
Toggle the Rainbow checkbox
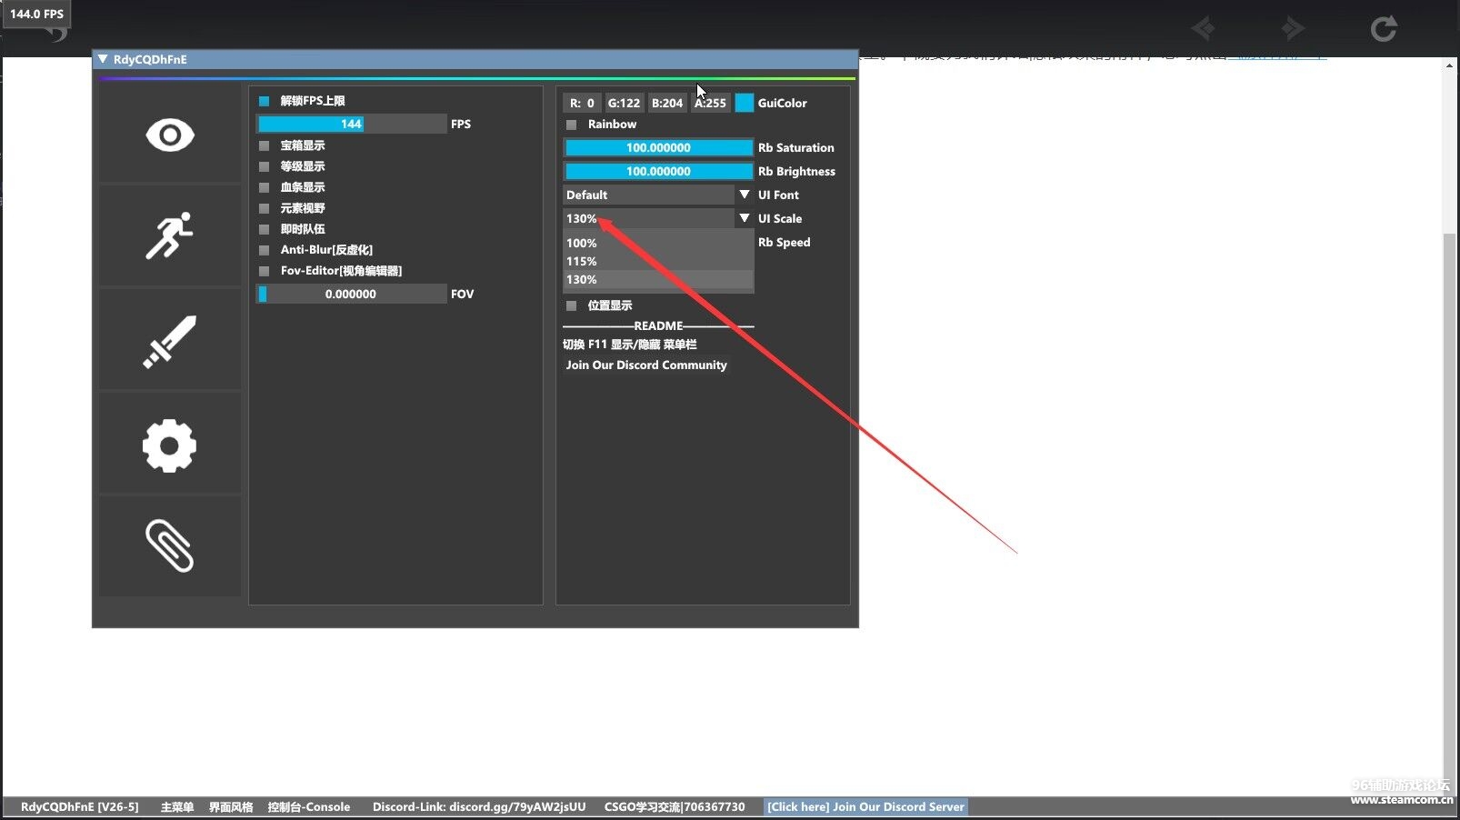point(572,125)
